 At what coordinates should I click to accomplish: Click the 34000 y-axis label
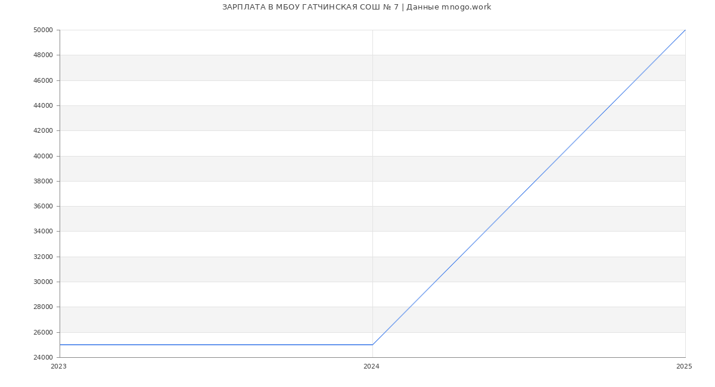pos(43,232)
